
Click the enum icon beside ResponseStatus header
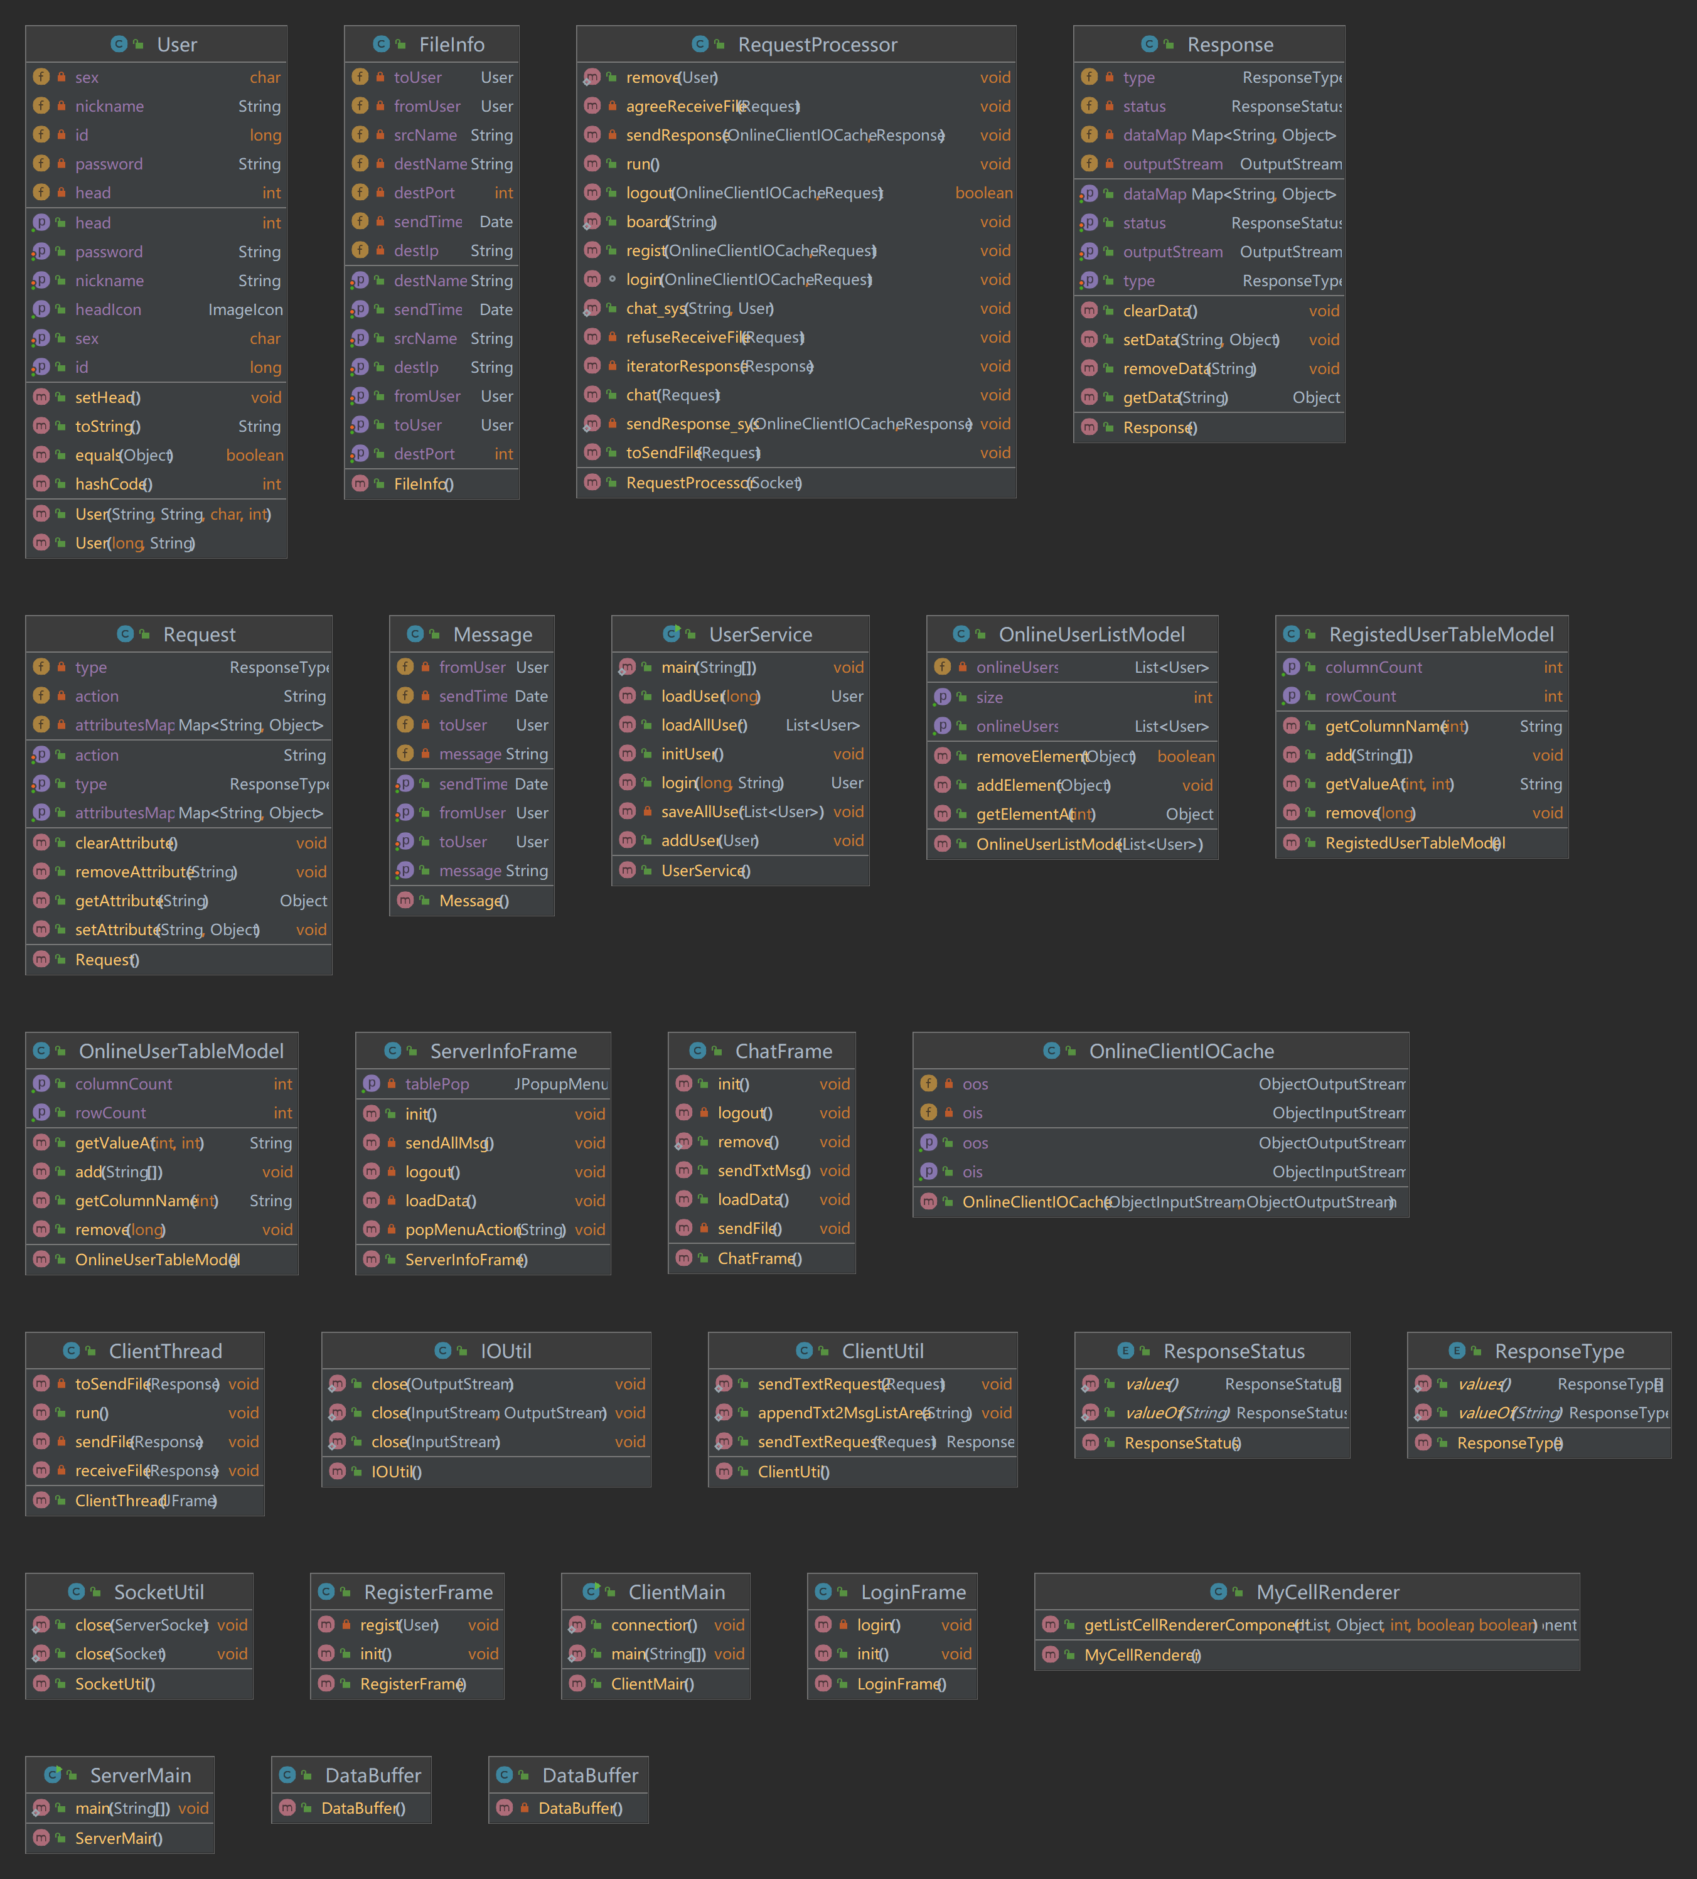click(x=1125, y=1351)
